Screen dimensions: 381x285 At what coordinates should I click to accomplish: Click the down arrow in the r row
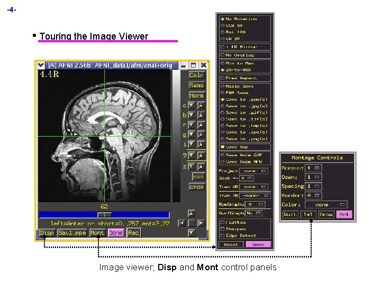tap(192, 125)
